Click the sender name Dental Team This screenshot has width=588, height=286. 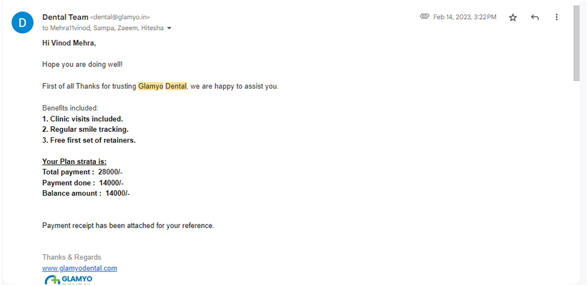pyautogui.click(x=65, y=17)
